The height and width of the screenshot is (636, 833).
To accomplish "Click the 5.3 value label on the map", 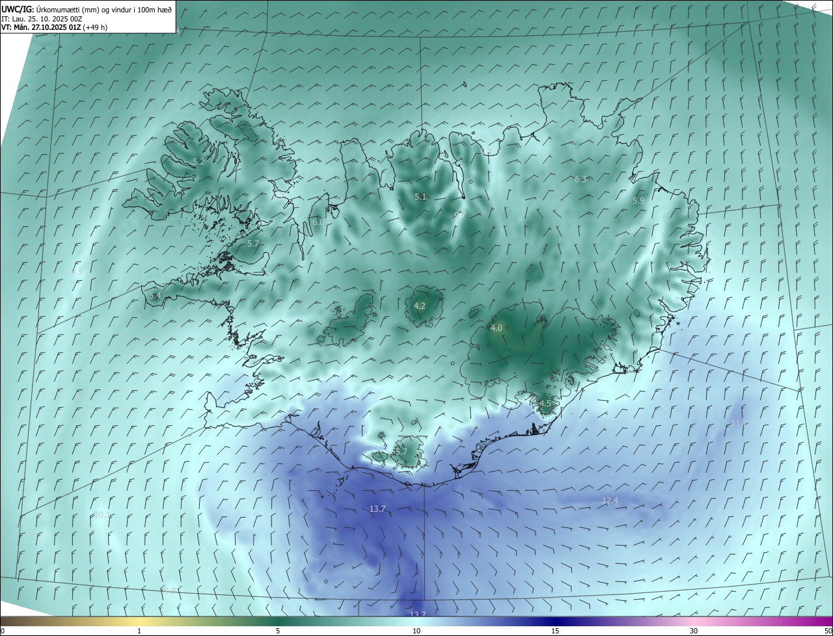I will pos(338,310).
